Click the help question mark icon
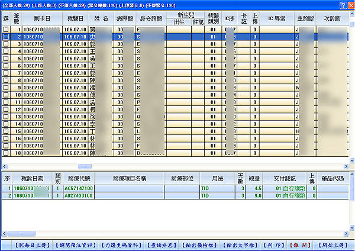This screenshot has width=355, height=251. click(x=343, y=4)
